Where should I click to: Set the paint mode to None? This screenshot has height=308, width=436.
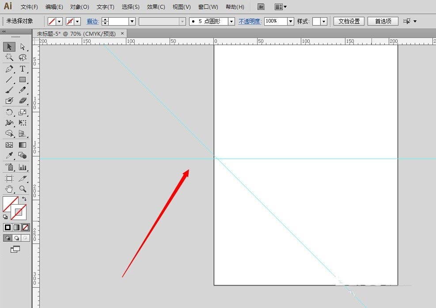point(25,227)
